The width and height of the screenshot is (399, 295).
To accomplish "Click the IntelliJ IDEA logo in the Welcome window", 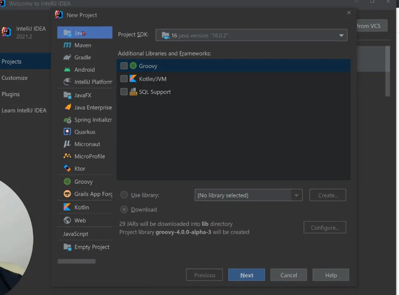I will tap(6, 32).
